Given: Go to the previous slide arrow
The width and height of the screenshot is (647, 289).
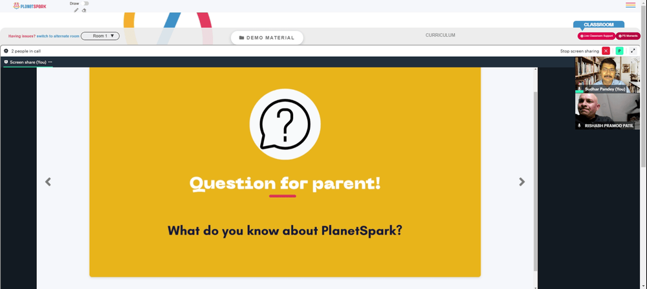Looking at the screenshot, I should point(49,182).
